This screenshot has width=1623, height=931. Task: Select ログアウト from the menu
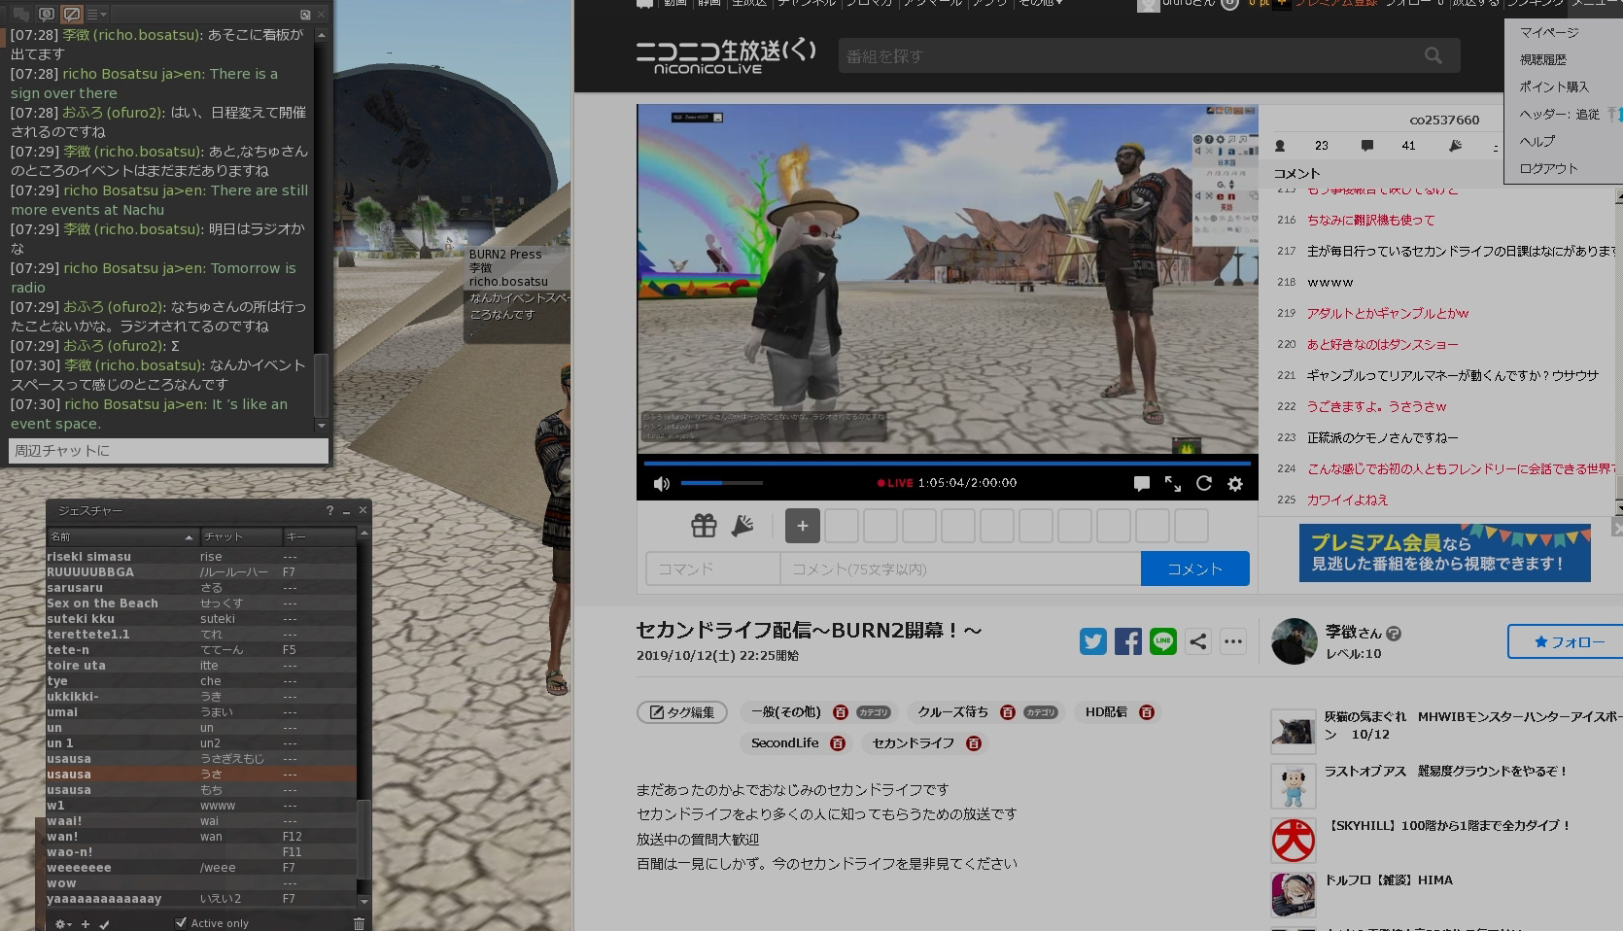pos(1548,168)
